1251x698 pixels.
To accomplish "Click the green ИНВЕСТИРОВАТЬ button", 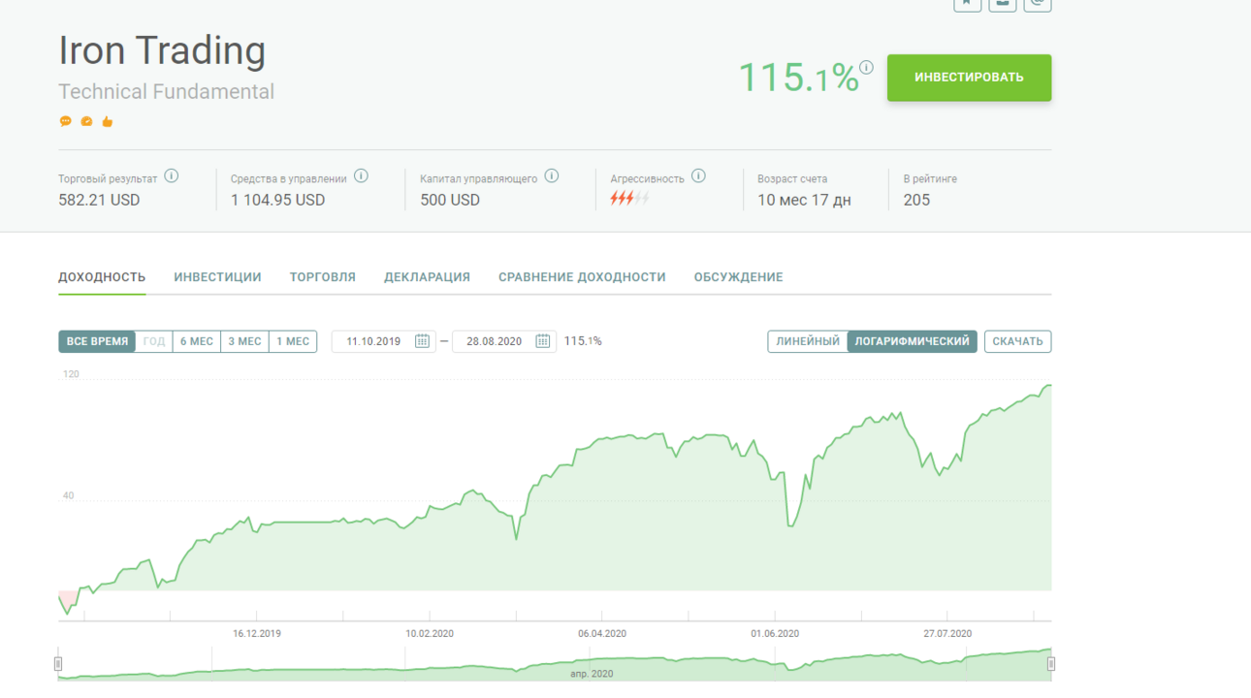I will coord(969,78).
